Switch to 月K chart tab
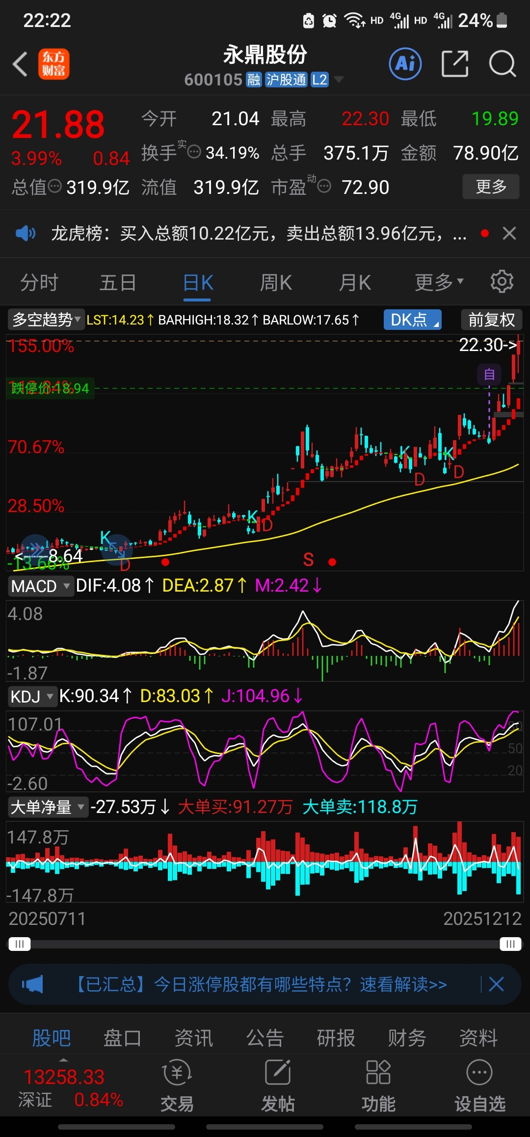 point(355,282)
